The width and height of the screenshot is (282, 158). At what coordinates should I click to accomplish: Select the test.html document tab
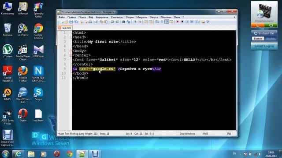65,28
